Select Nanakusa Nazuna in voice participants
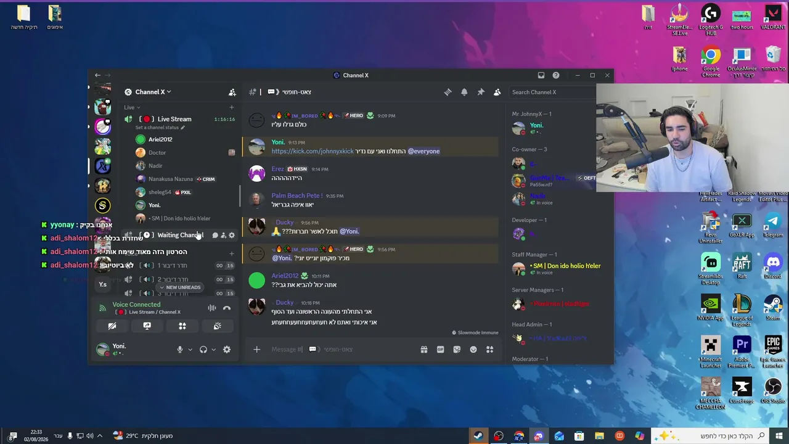The height and width of the screenshot is (444, 789). point(171,179)
